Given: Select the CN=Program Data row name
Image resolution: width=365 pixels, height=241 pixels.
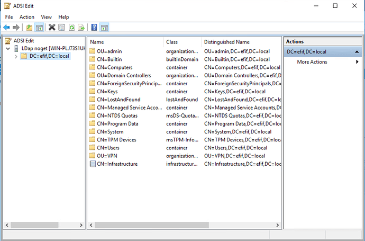Looking at the screenshot, I should pyautogui.click(x=117, y=124).
